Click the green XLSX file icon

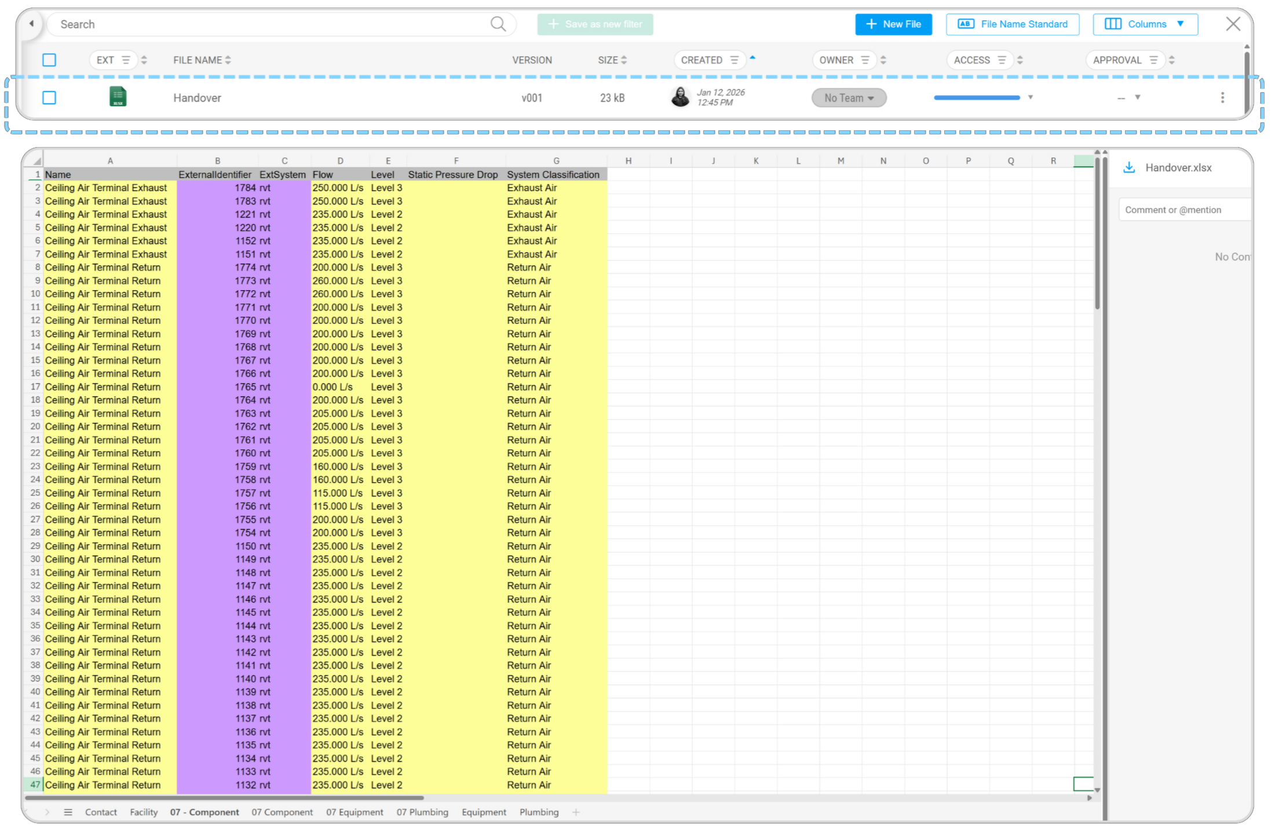(118, 97)
